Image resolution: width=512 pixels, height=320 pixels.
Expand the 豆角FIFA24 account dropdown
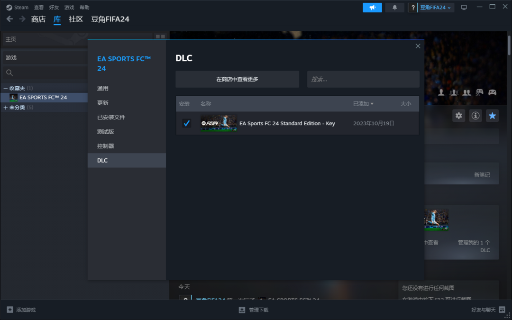coord(436,8)
